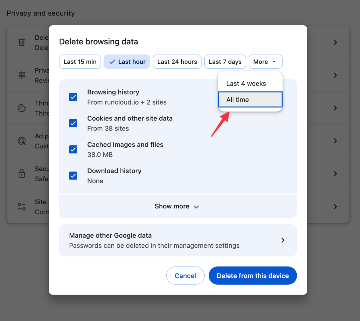
Task: Select All time from the dropdown menu
Action: (250, 100)
